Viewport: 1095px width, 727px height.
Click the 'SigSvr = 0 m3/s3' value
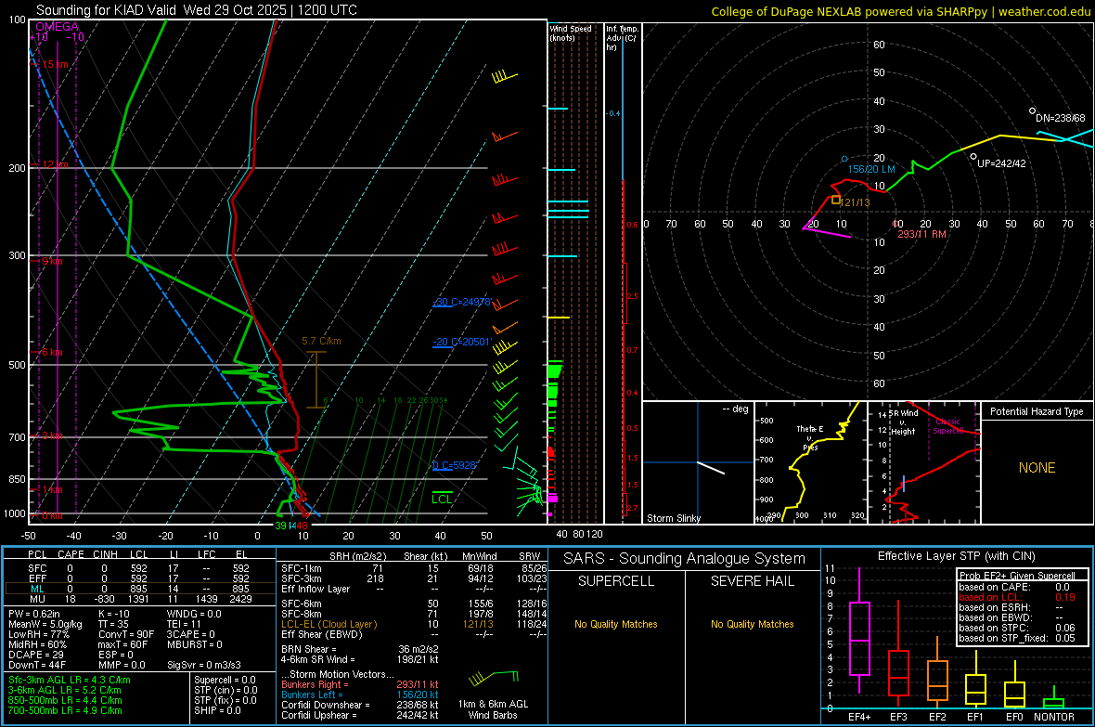tap(204, 665)
